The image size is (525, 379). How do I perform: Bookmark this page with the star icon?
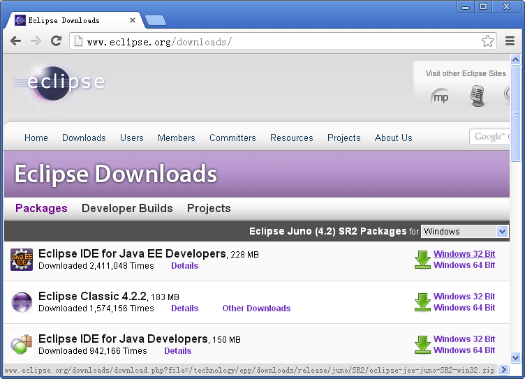click(x=487, y=41)
